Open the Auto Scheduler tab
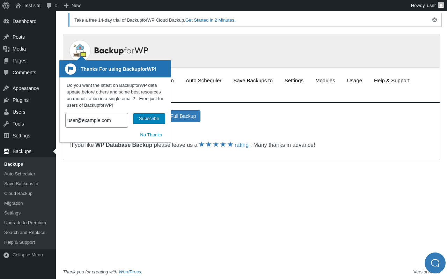Viewport: 447px width, 279px height. pos(204,81)
